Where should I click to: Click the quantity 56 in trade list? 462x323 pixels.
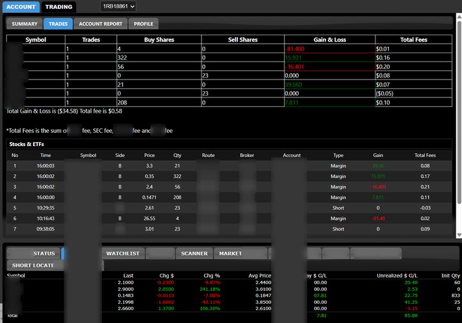[x=177, y=186]
